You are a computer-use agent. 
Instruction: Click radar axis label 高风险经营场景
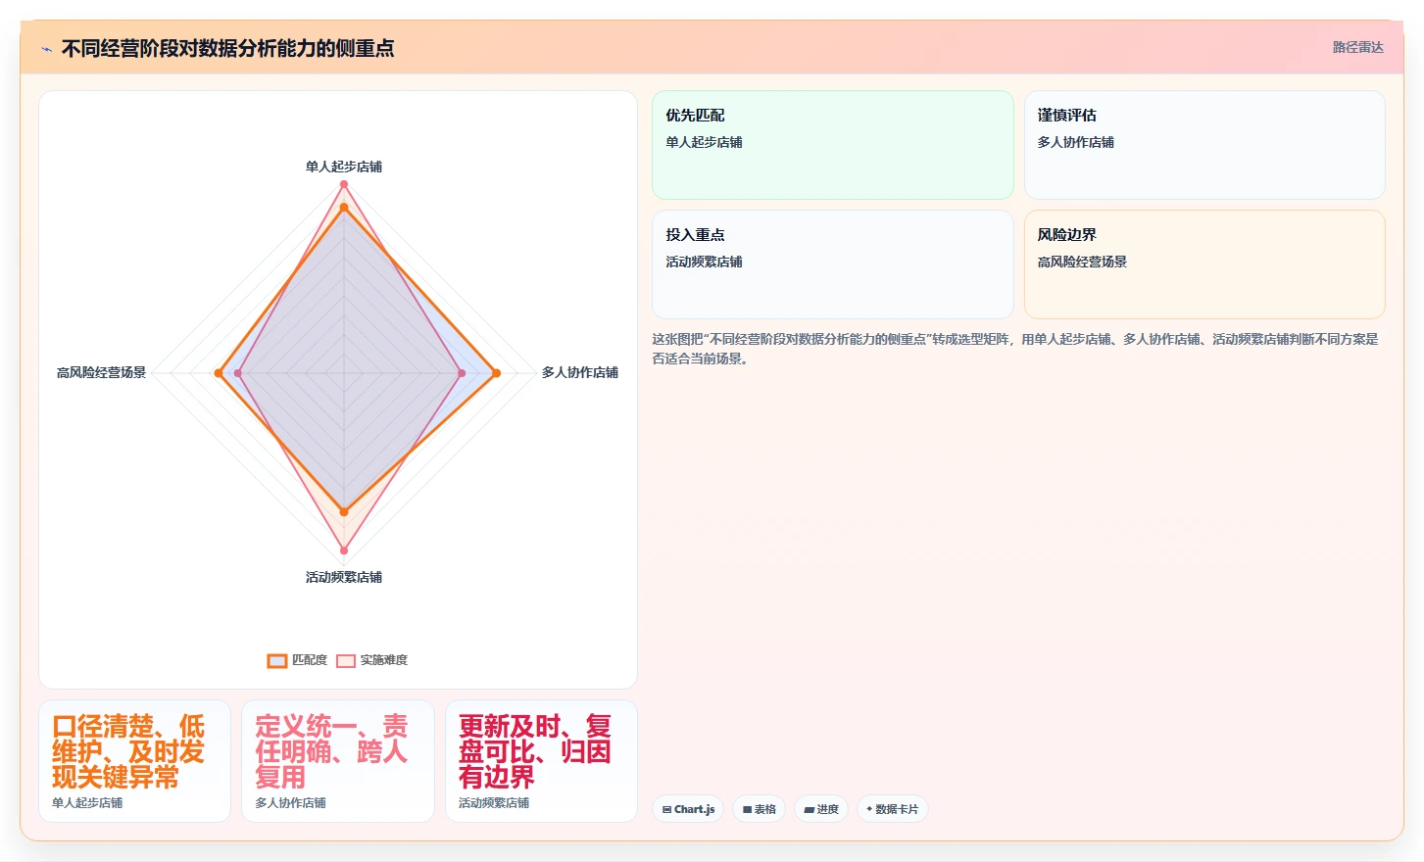101,372
